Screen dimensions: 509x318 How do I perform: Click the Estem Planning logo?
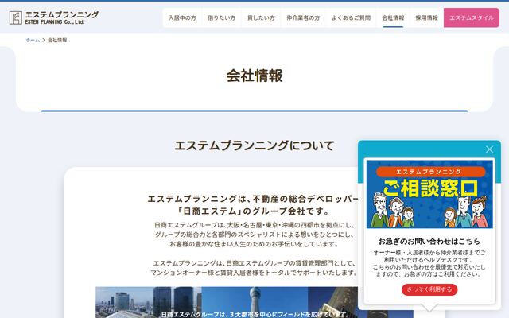tap(54, 17)
